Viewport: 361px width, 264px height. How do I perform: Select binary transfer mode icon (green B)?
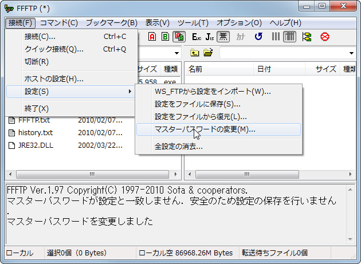tap(165, 37)
